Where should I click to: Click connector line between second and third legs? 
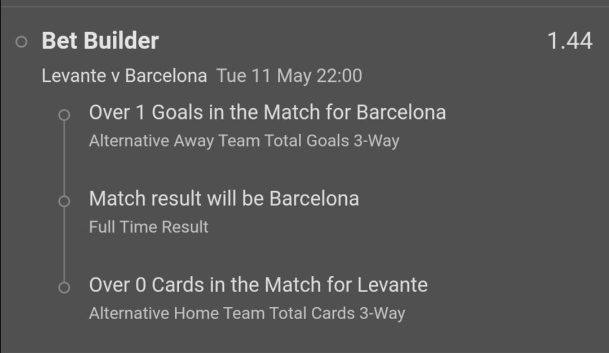point(64,244)
